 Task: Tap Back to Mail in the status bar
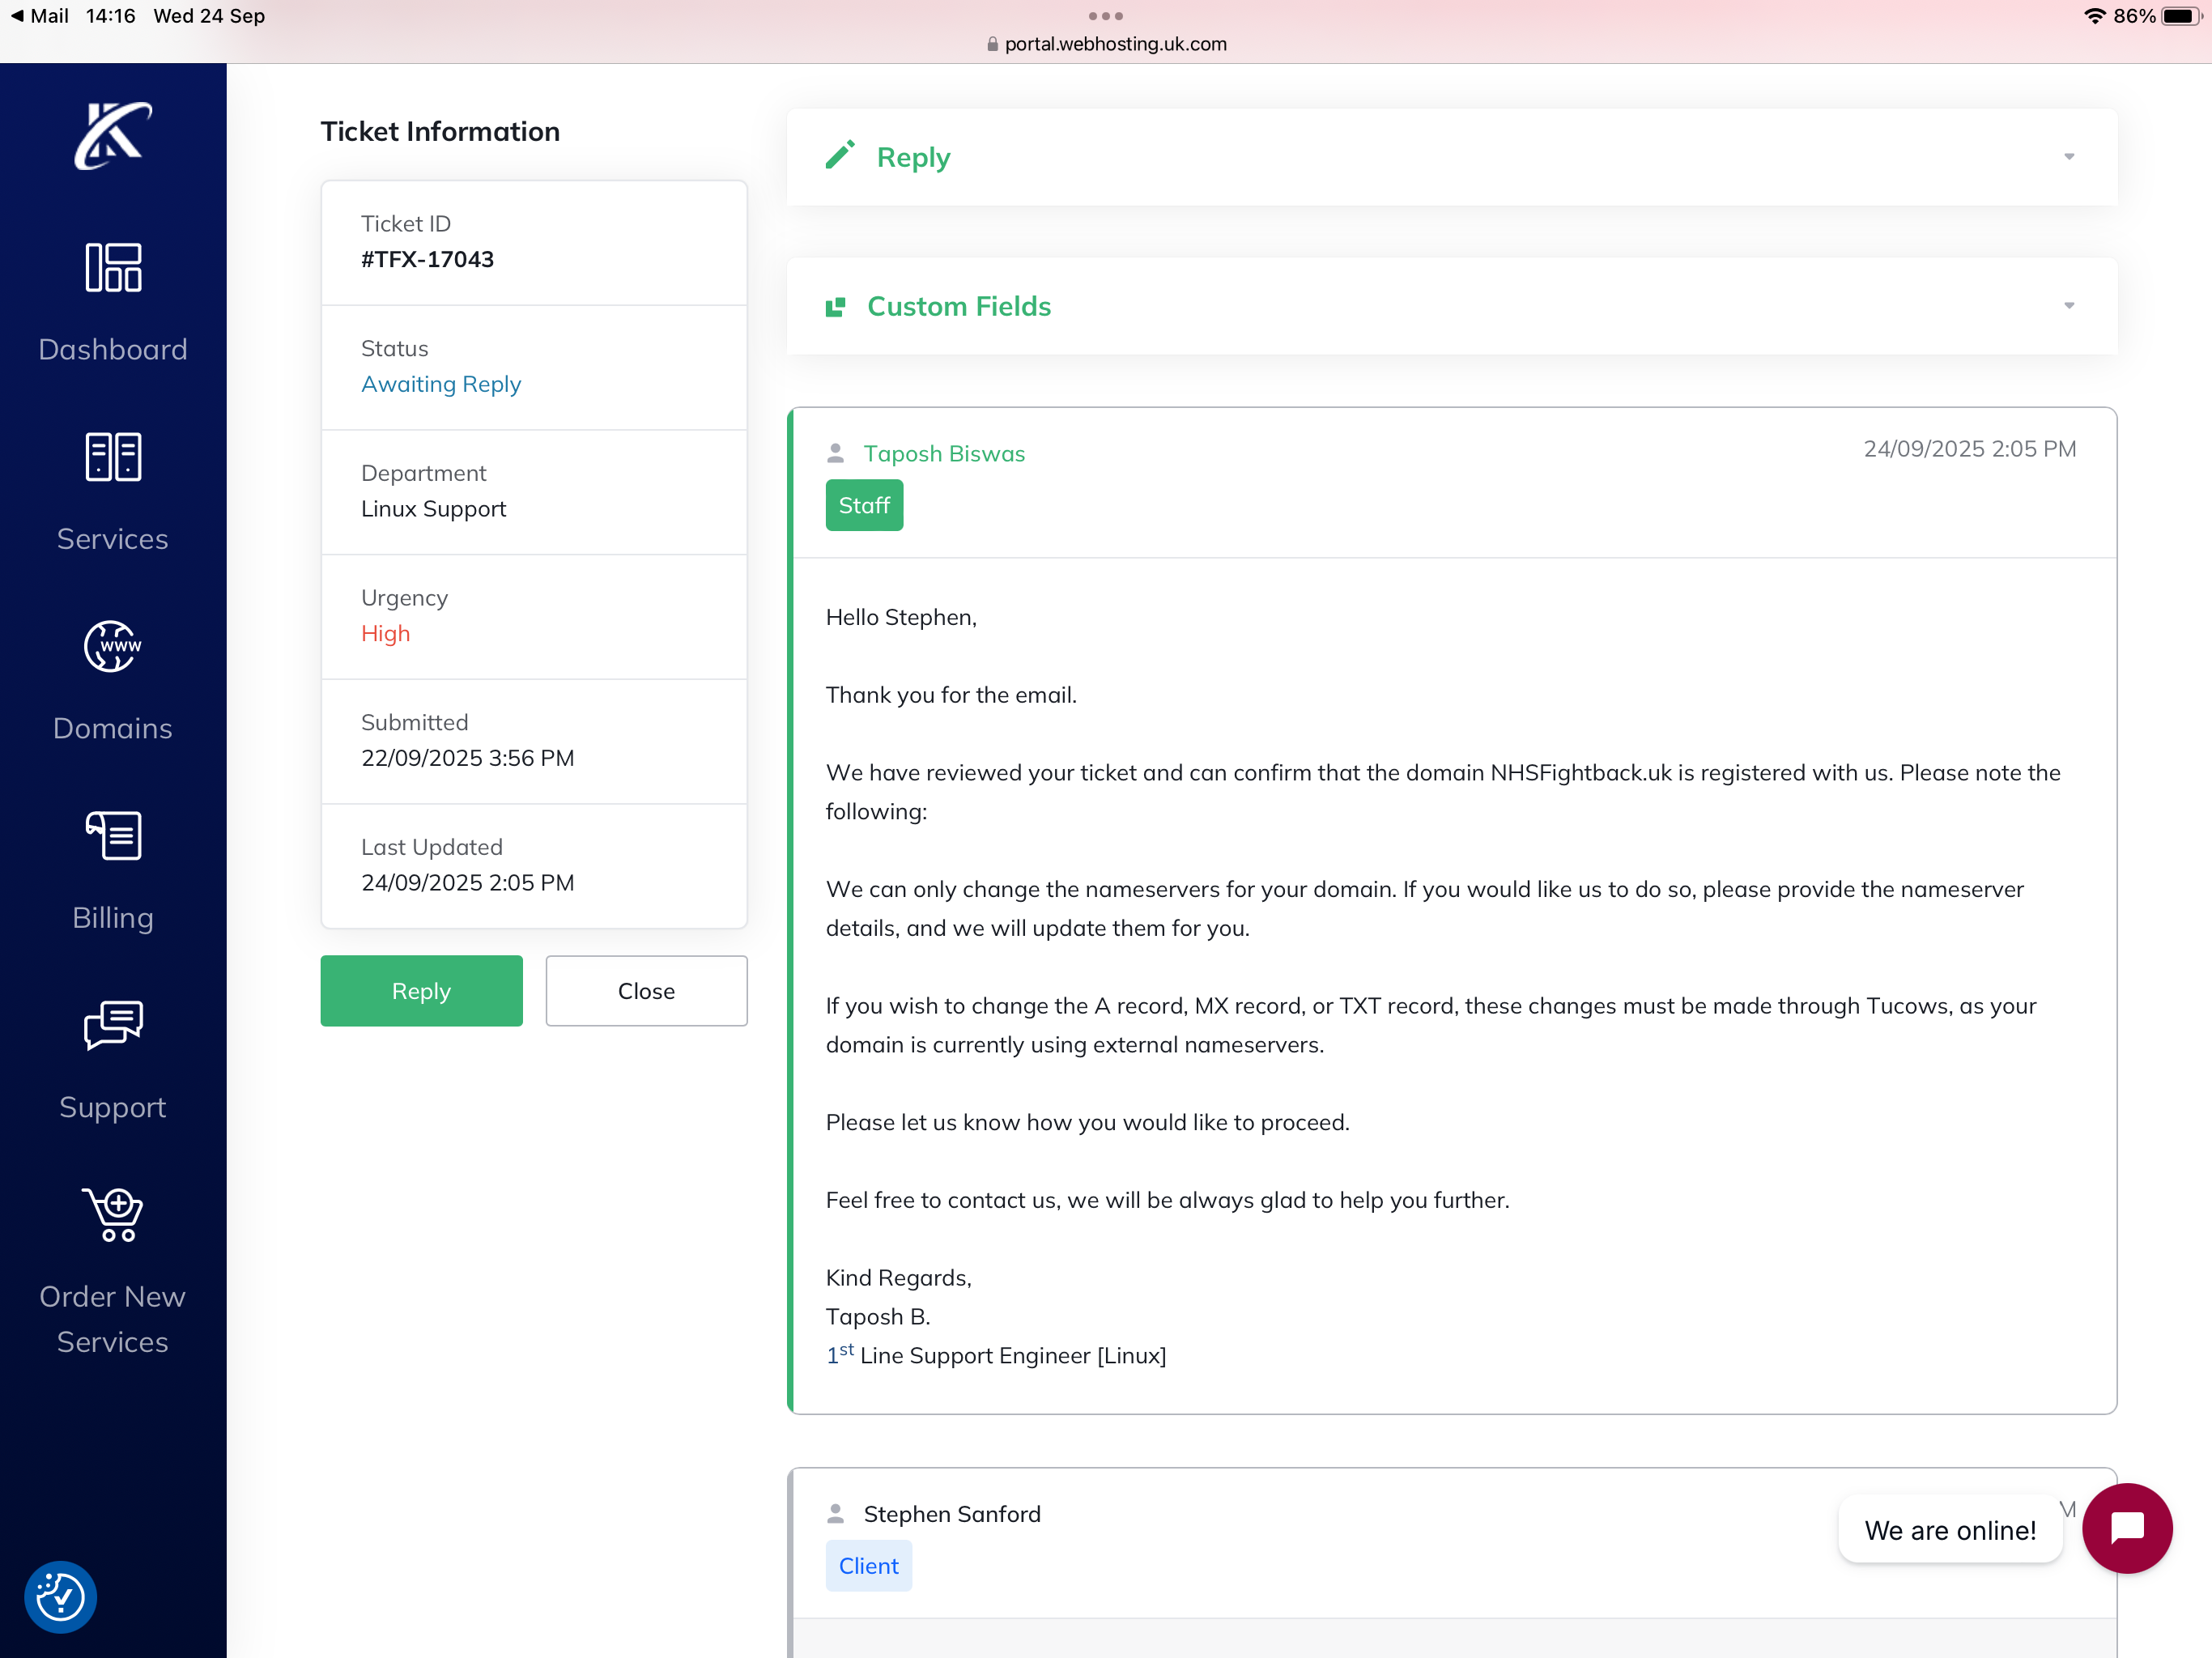(40, 16)
